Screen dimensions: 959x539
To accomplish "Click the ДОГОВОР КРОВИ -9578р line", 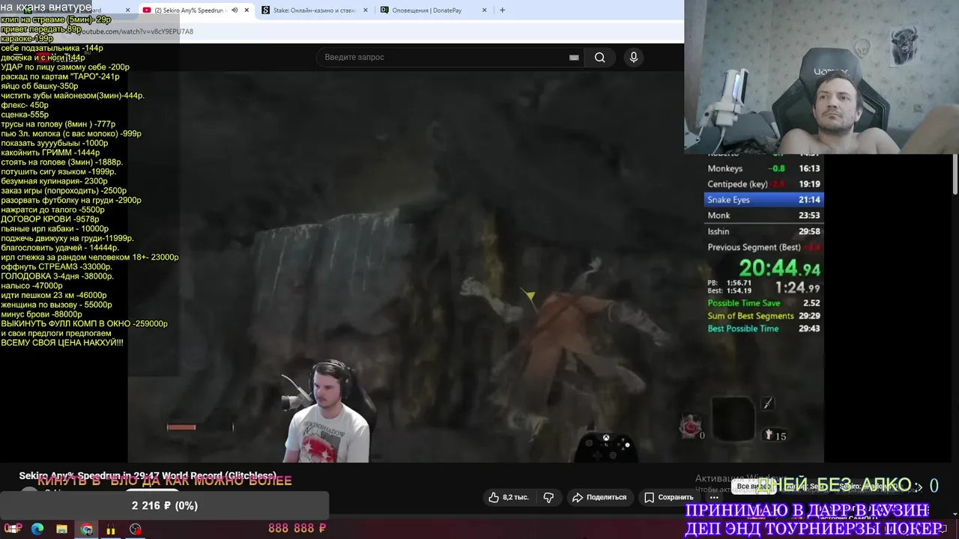I will point(50,219).
